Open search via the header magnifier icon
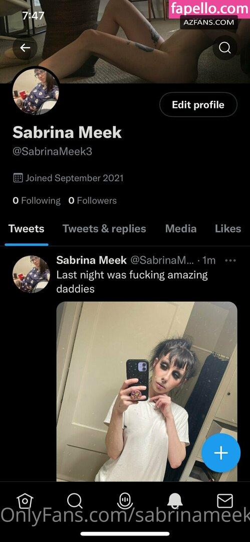This screenshot has width=250, height=542. 225,48
